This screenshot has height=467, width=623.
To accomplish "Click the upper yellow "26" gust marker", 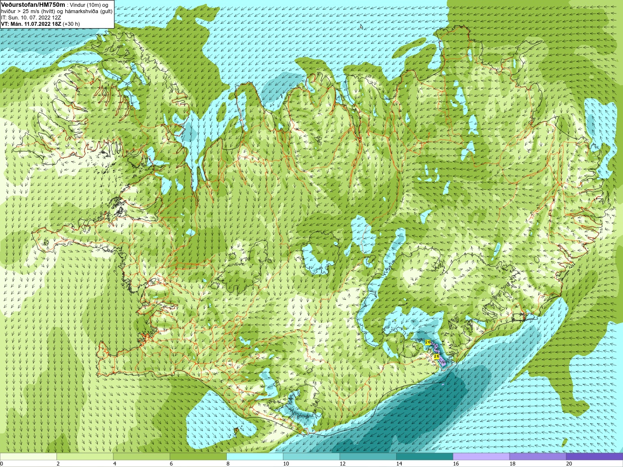I will (x=428, y=342).
